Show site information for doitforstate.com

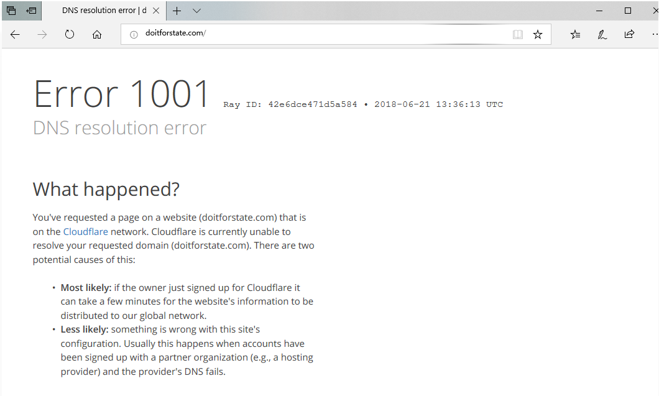(133, 35)
